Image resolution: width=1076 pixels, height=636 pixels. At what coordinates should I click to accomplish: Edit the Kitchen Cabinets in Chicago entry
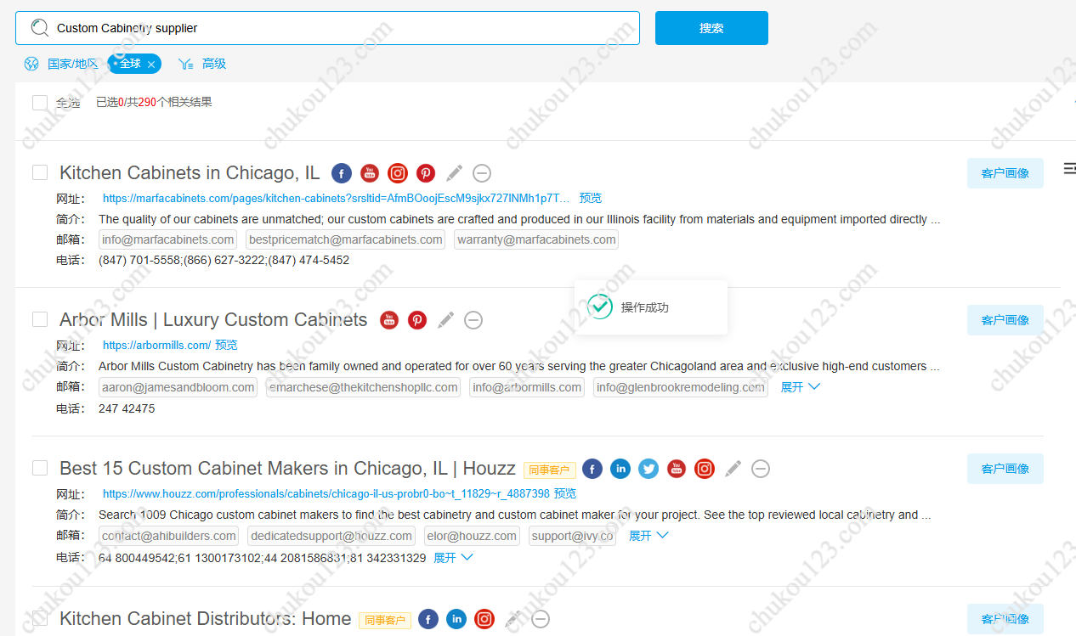[x=455, y=173]
